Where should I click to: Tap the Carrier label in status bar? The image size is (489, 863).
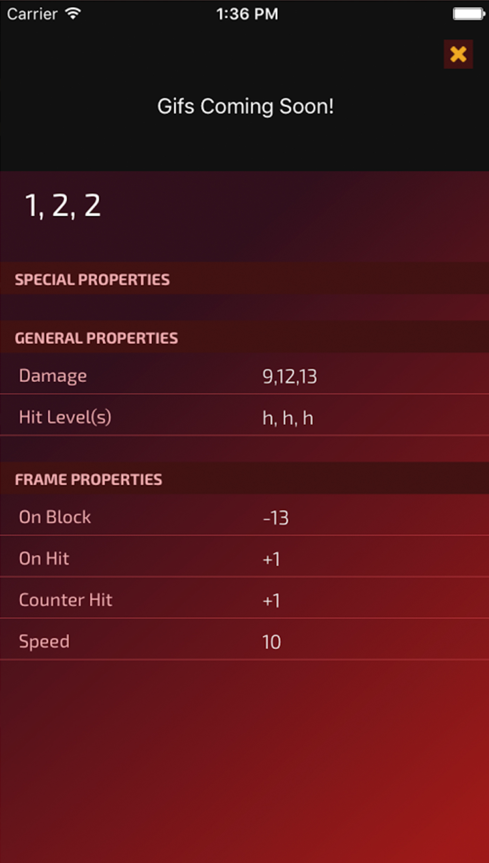point(32,14)
